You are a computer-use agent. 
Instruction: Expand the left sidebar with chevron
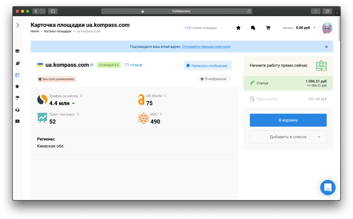18,25
